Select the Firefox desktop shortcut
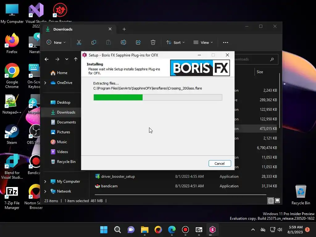 12,43
